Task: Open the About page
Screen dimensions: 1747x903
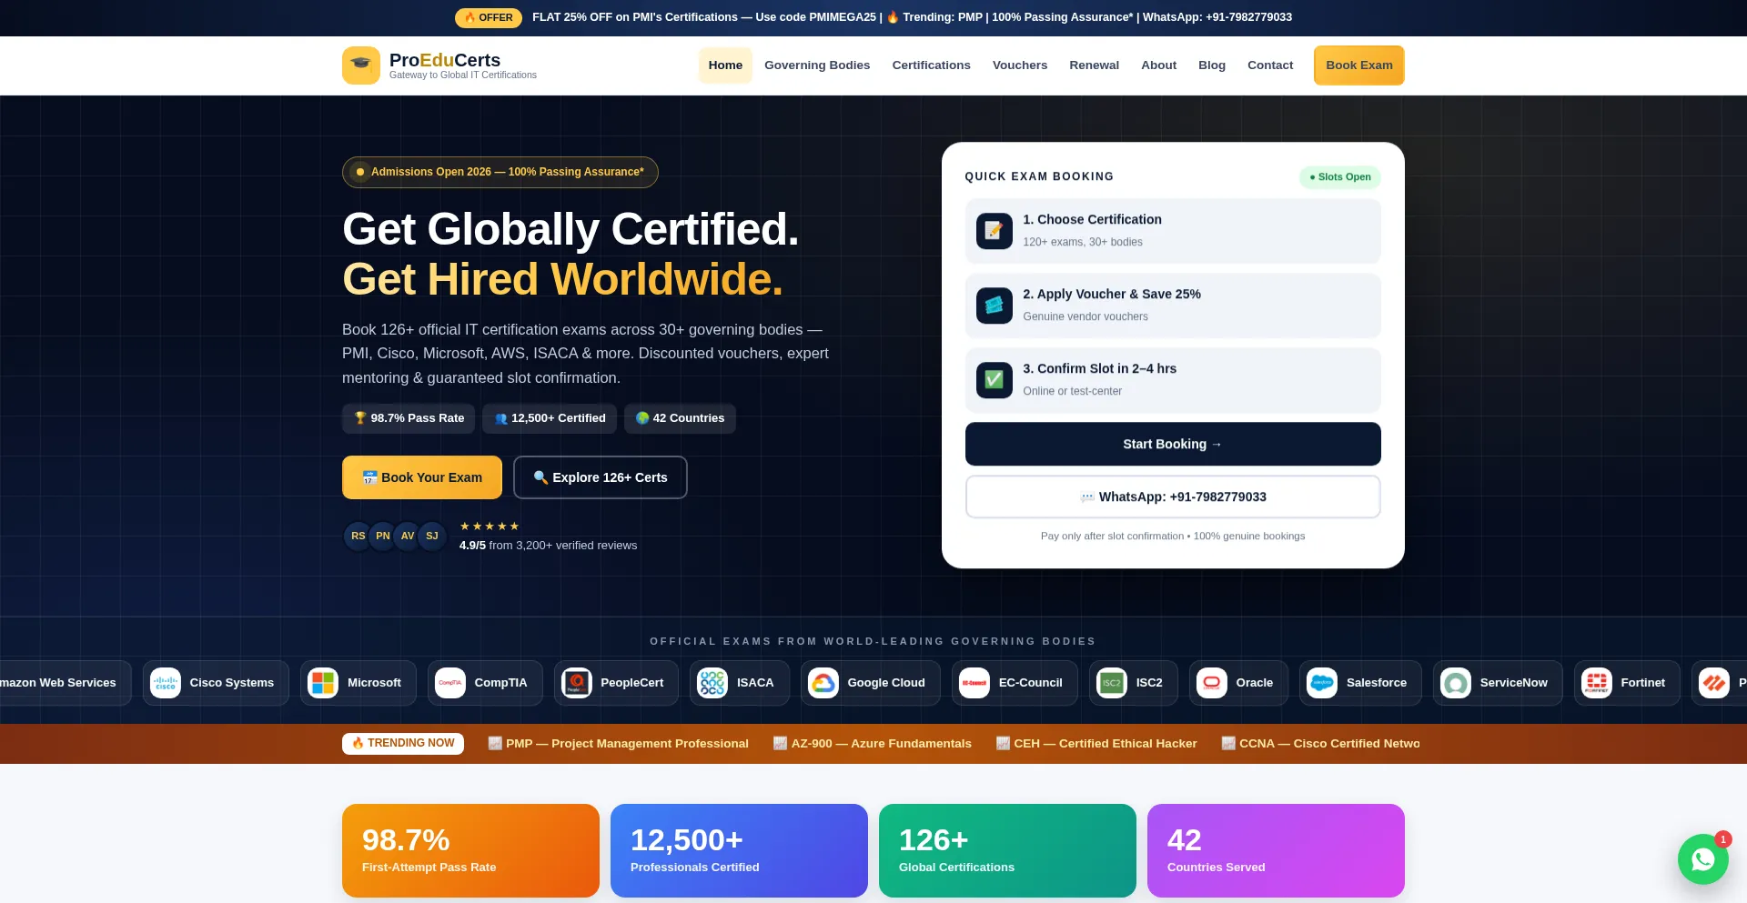Action: click(x=1158, y=65)
